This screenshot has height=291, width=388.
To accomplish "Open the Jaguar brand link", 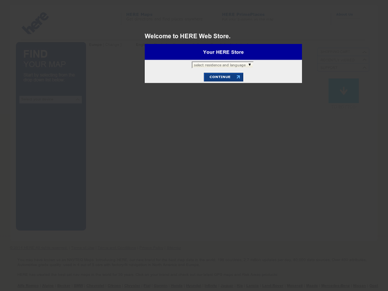I will coord(227,286).
